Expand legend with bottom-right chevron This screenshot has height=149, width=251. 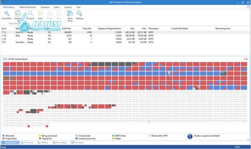[248, 139]
